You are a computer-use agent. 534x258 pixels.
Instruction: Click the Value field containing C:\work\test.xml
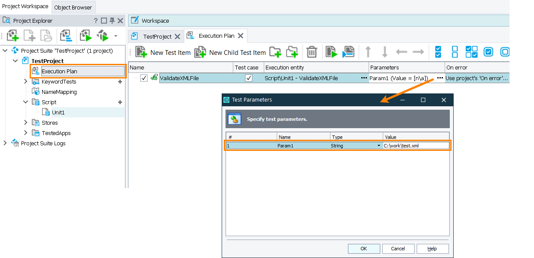[416, 146]
